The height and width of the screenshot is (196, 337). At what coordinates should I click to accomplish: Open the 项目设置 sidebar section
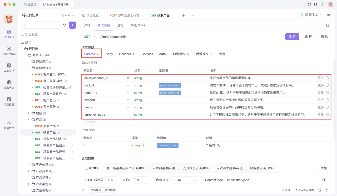click(9, 101)
